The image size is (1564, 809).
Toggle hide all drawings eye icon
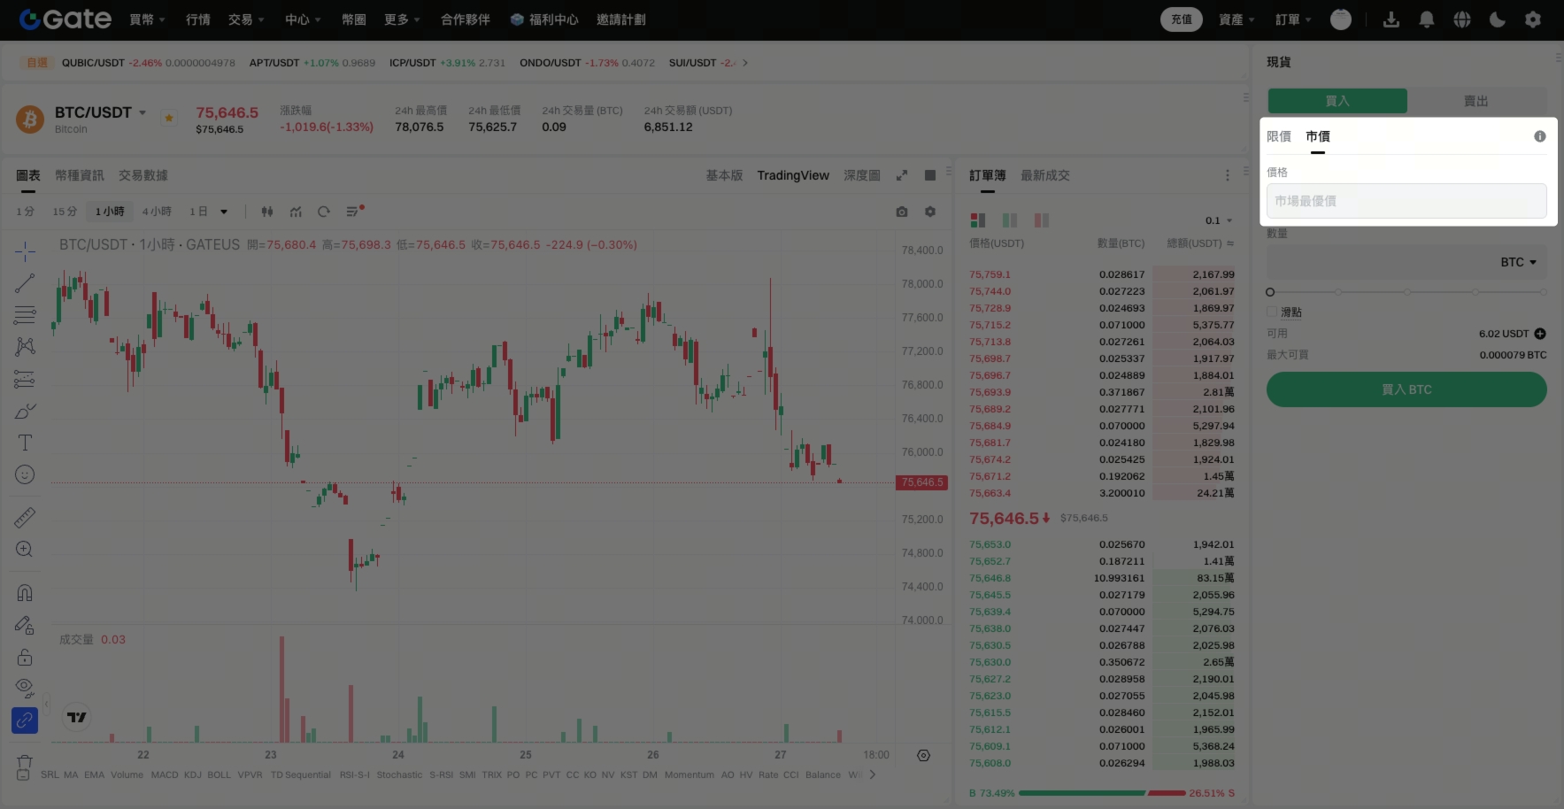coord(25,688)
